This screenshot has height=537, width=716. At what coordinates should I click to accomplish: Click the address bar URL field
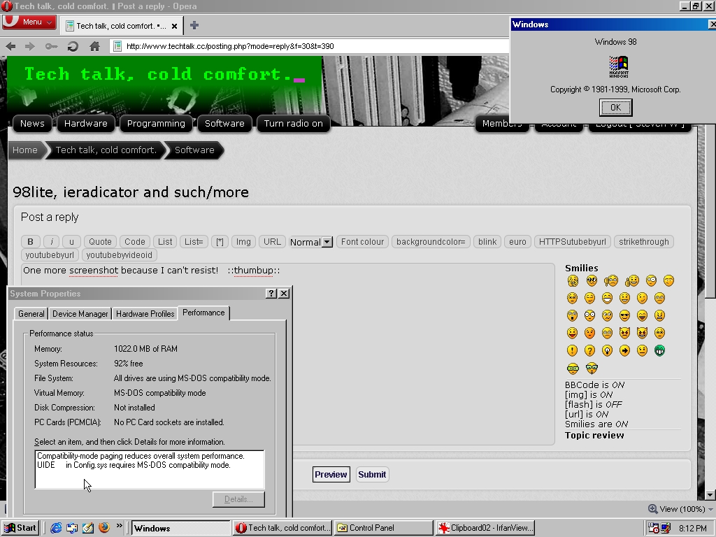[310, 46]
